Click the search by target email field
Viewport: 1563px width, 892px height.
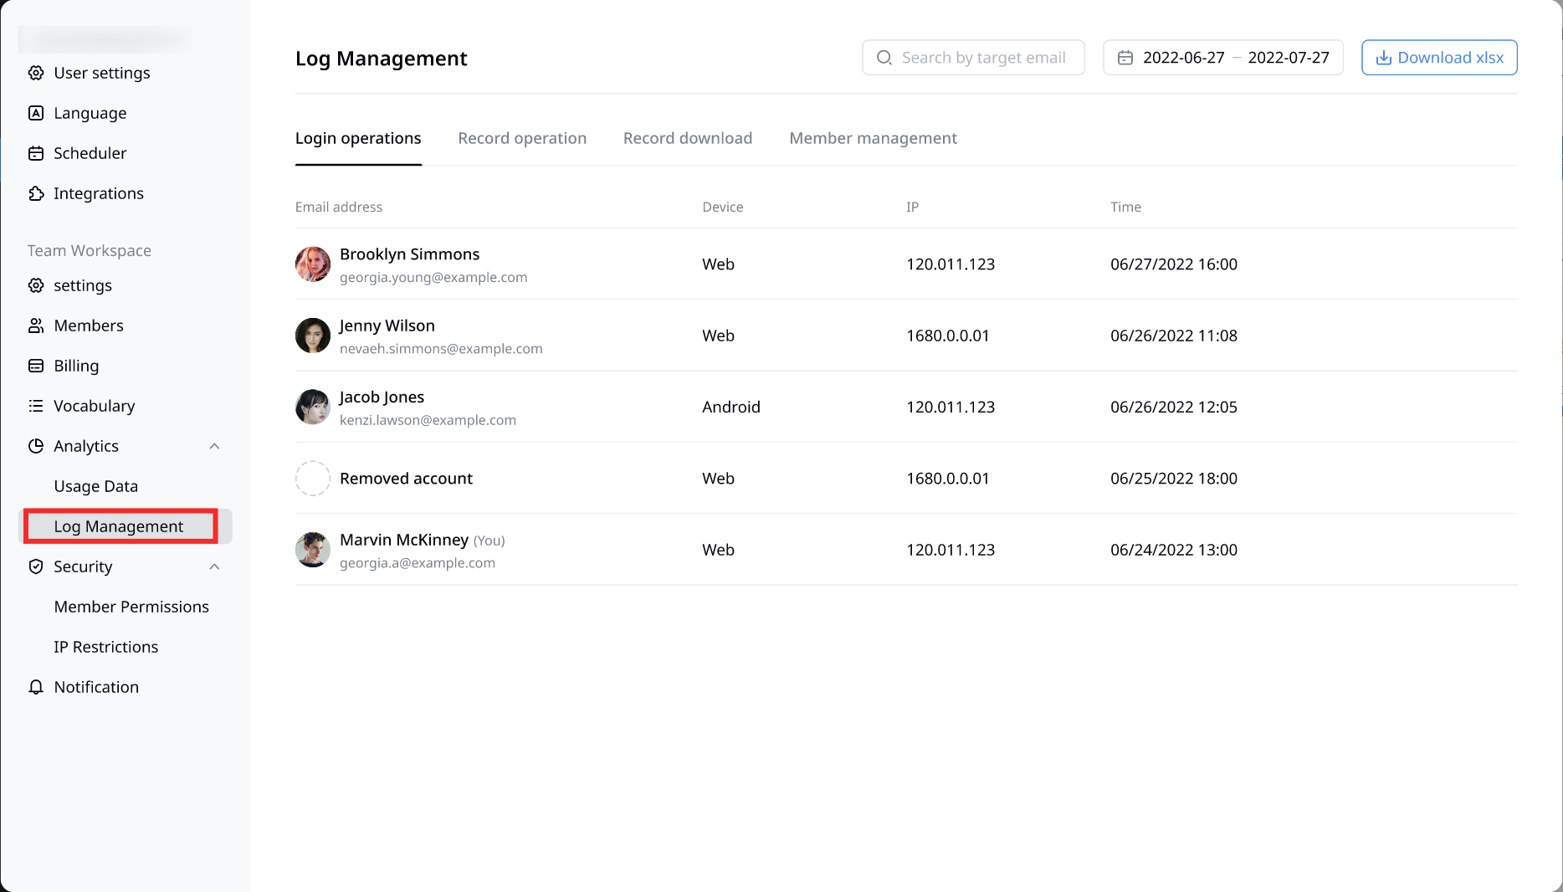(x=984, y=57)
